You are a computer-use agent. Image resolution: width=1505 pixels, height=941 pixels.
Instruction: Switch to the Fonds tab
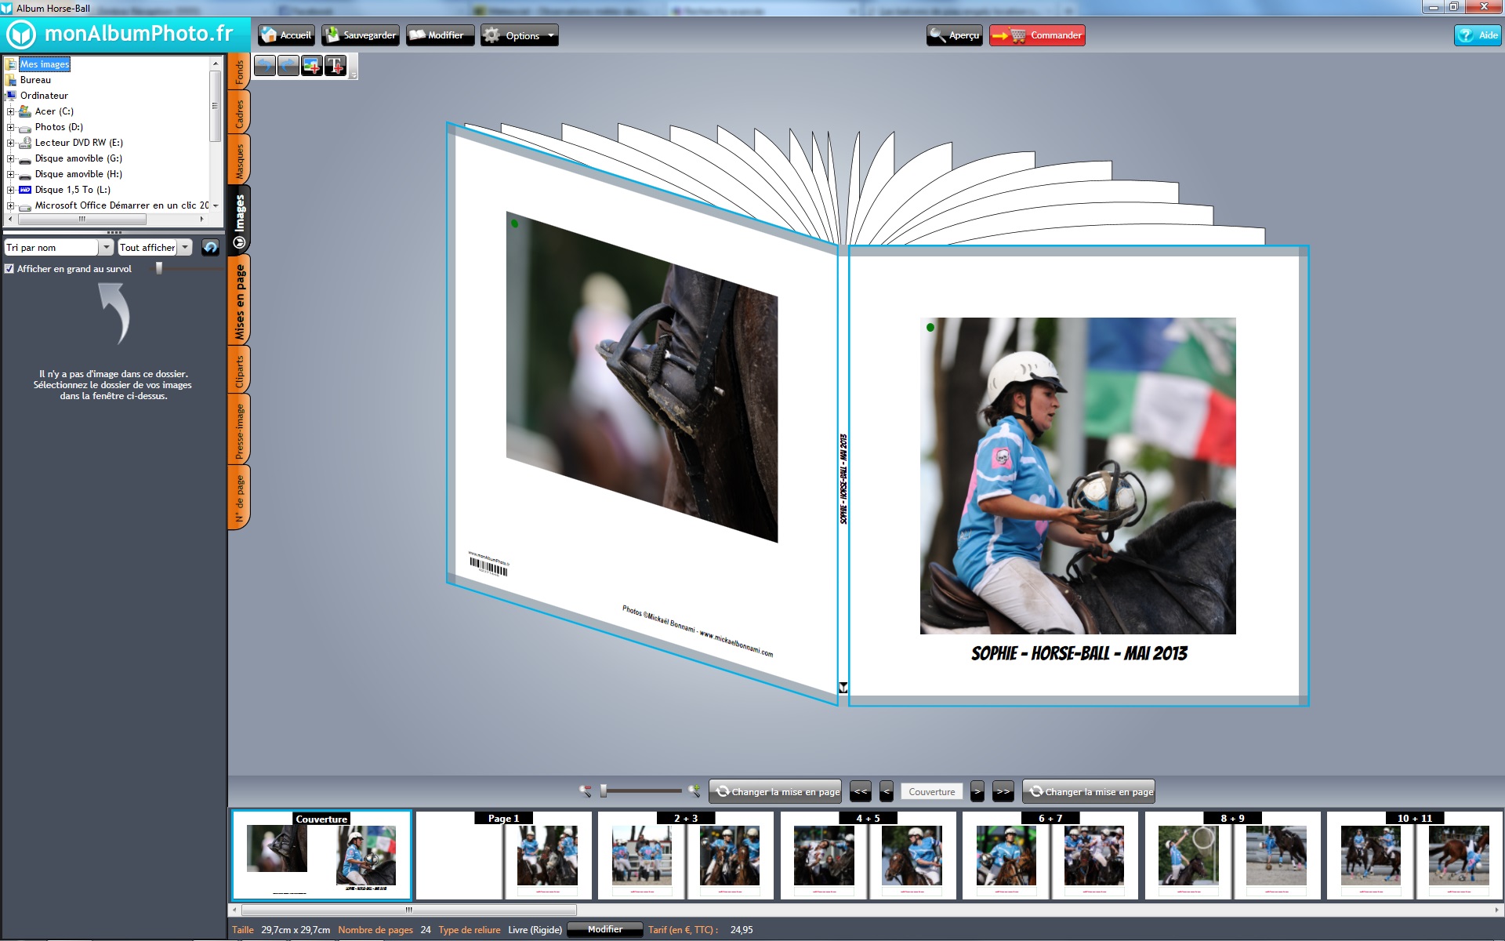coord(239,72)
